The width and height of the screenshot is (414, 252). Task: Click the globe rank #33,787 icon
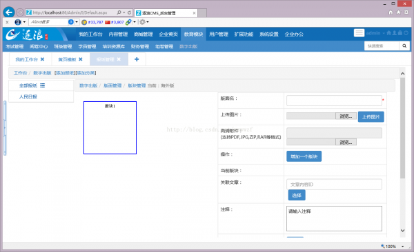(84, 22)
